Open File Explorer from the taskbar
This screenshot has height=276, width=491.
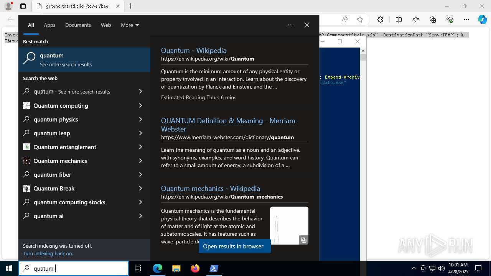pos(176,268)
